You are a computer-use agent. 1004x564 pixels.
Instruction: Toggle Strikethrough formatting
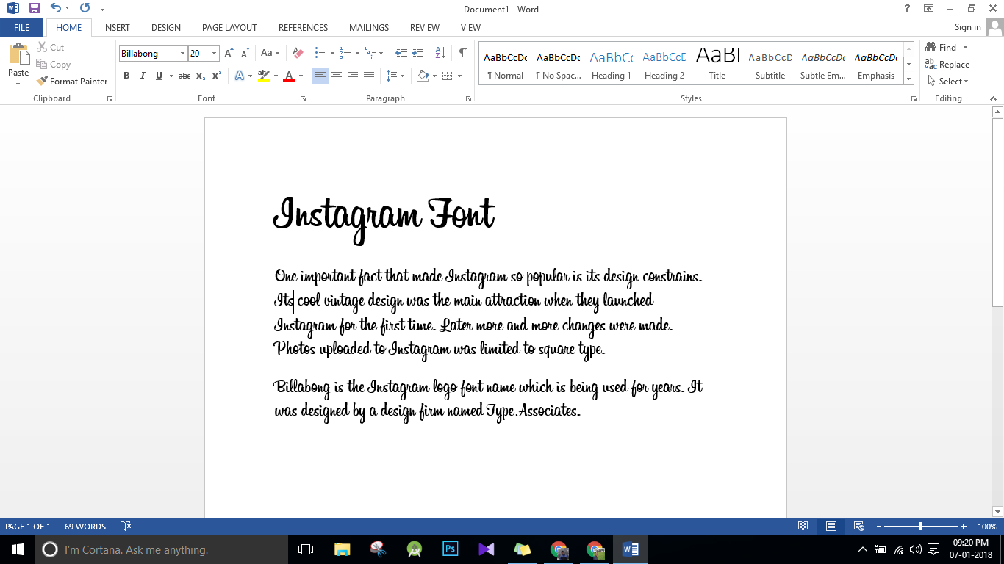[x=184, y=76]
